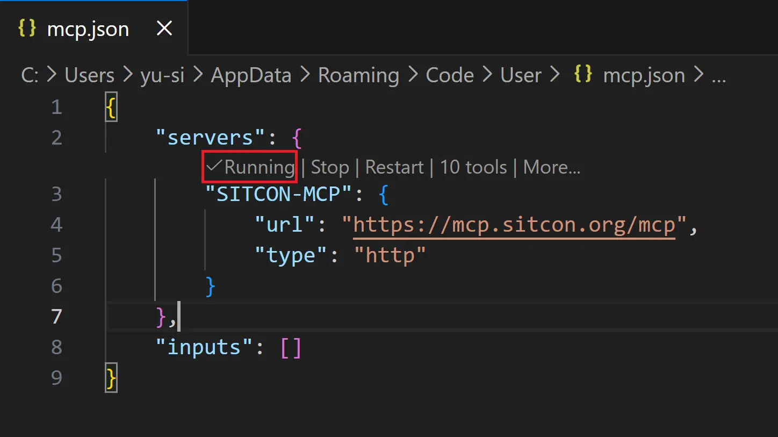Click the checkmark icon beside Running
Viewport: 778px width, 437px height.
(214, 166)
